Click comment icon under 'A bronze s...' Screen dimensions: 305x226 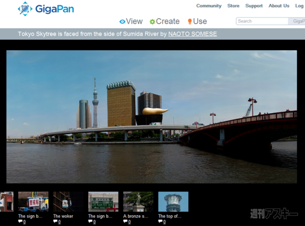point(125,221)
